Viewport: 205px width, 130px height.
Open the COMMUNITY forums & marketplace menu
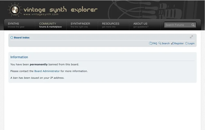[x=50, y=25]
